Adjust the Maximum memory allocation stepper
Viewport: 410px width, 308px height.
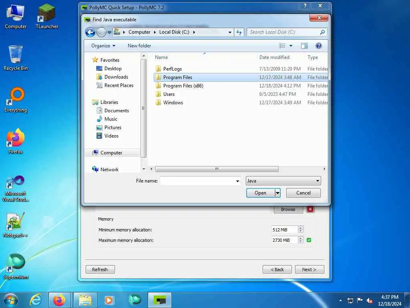(x=301, y=240)
